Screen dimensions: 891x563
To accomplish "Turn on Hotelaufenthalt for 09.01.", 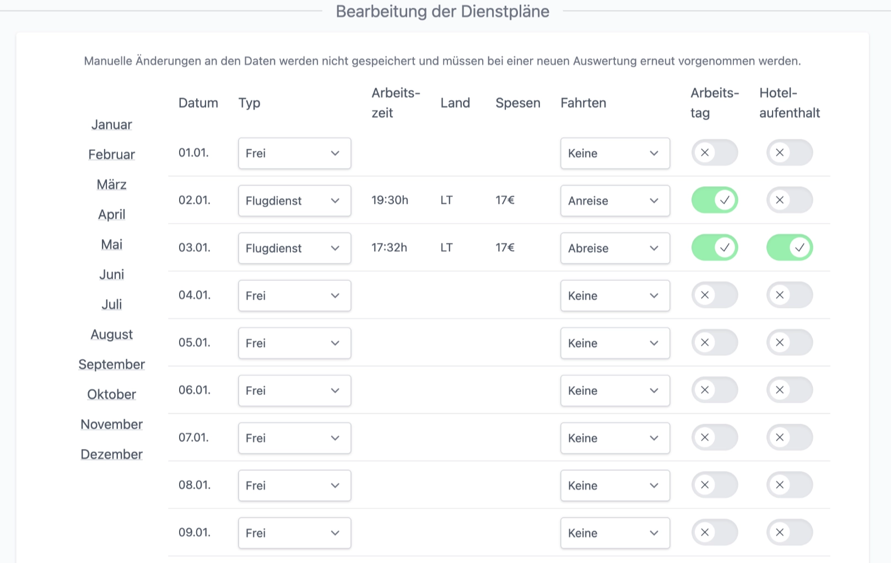I will [x=789, y=532].
